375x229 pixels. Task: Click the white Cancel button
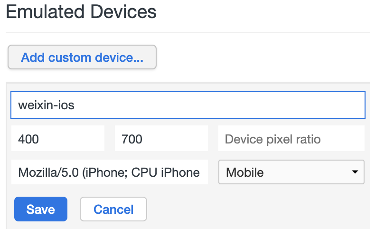(113, 209)
